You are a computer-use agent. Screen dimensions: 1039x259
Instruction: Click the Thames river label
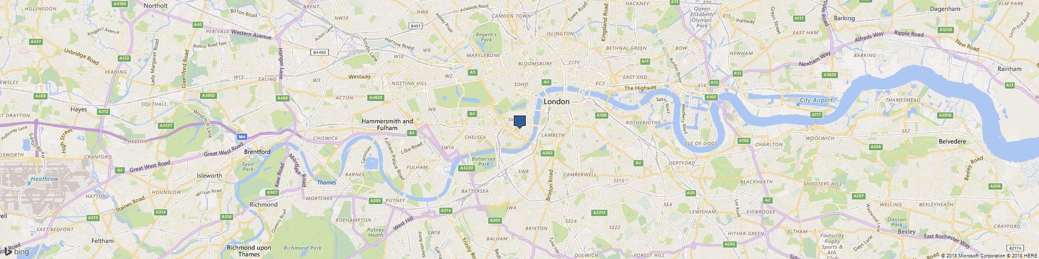pyautogui.click(x=326, y=182)
